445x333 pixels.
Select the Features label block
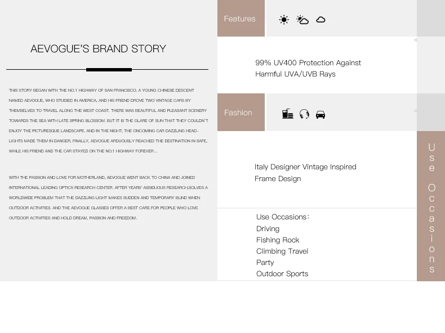[x=241, y=18]
